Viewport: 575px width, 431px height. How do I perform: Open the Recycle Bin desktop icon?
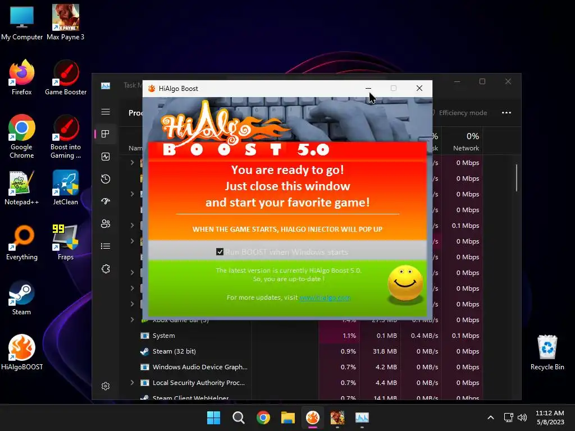tap(547, 352)
